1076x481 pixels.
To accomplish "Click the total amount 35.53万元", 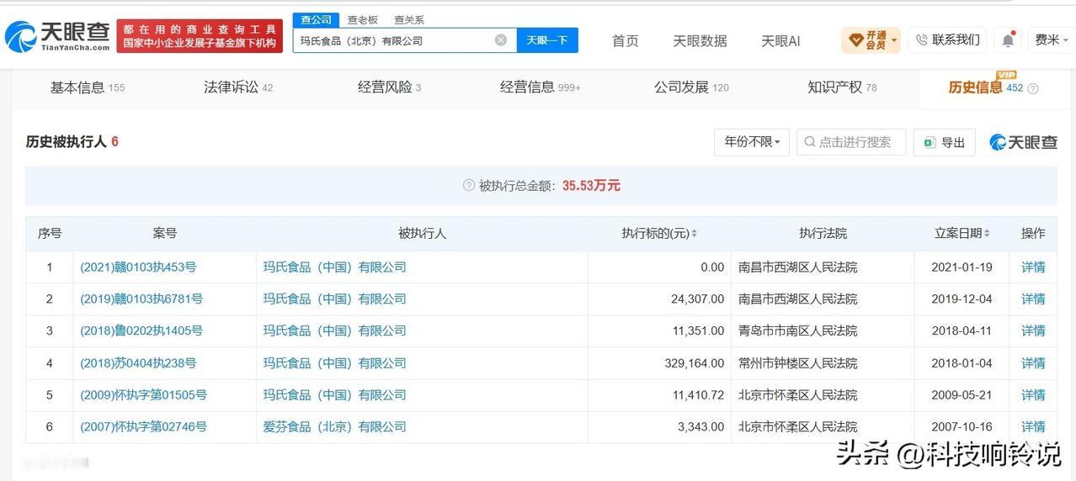I will (591, 186).
